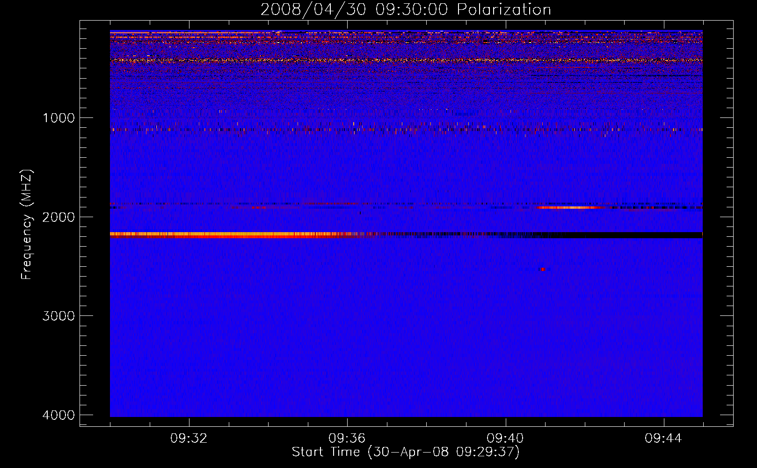
Task: Click the 09:36 time axis label
Action: click(347, 439)
